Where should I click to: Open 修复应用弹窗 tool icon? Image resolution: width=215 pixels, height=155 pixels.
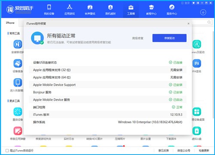(18, 131)
